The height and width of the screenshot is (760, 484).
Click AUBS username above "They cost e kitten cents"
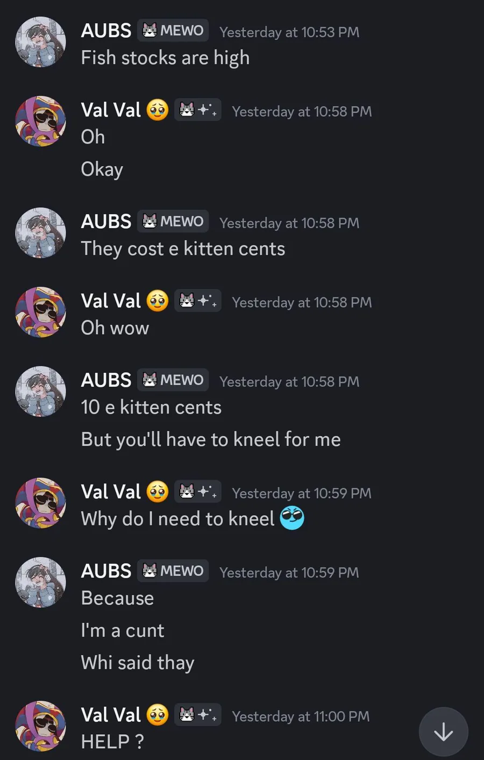click(x=106, y=222)
